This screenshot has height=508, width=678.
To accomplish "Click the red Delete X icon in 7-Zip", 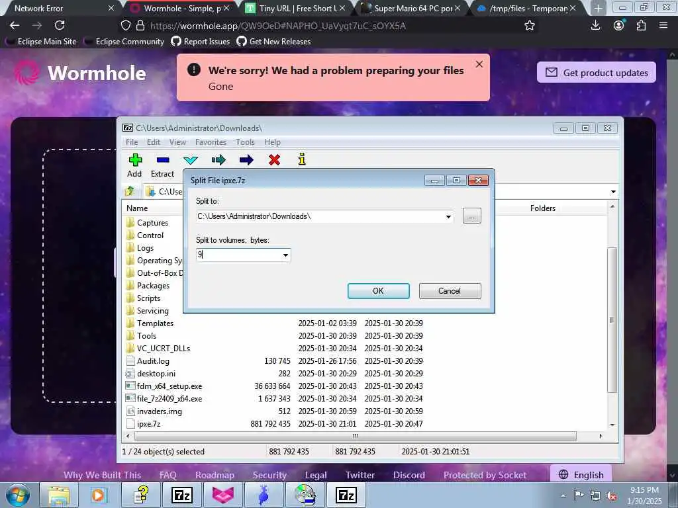I will tap(274, 160).
